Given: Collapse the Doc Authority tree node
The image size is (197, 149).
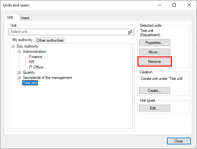Looking at the screenshot, I should coord(13,46).
